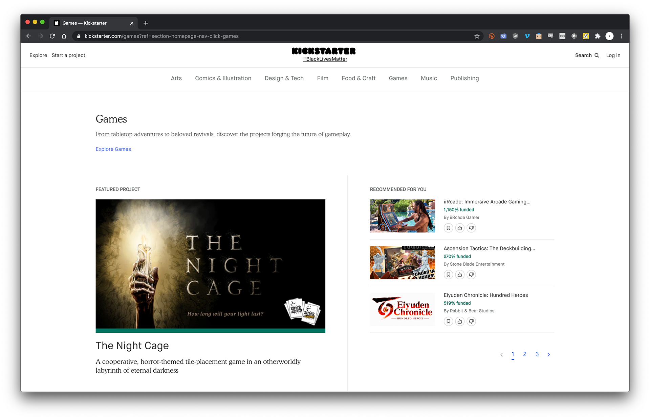Open the Comics & Illustration category

tap(223, 78)
